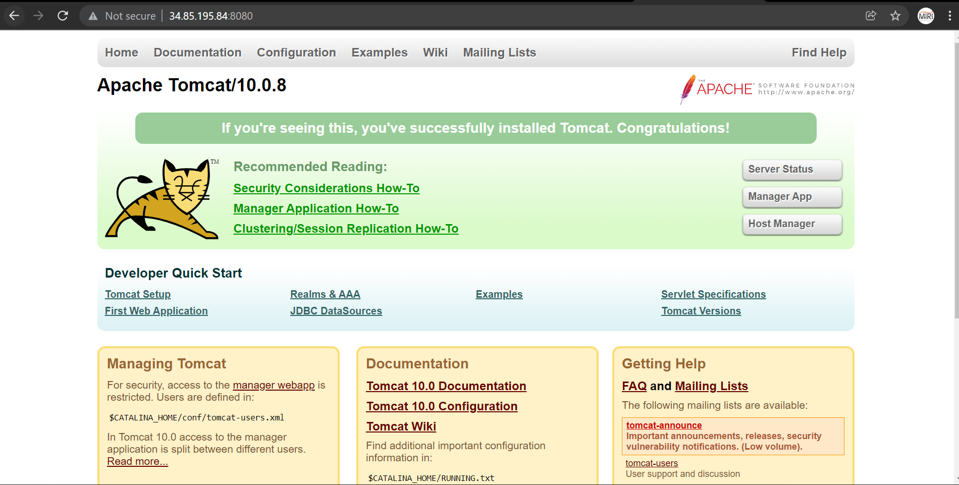Launch the Manager App button
This screenshot has width=959, height=485.
(791, 197)
